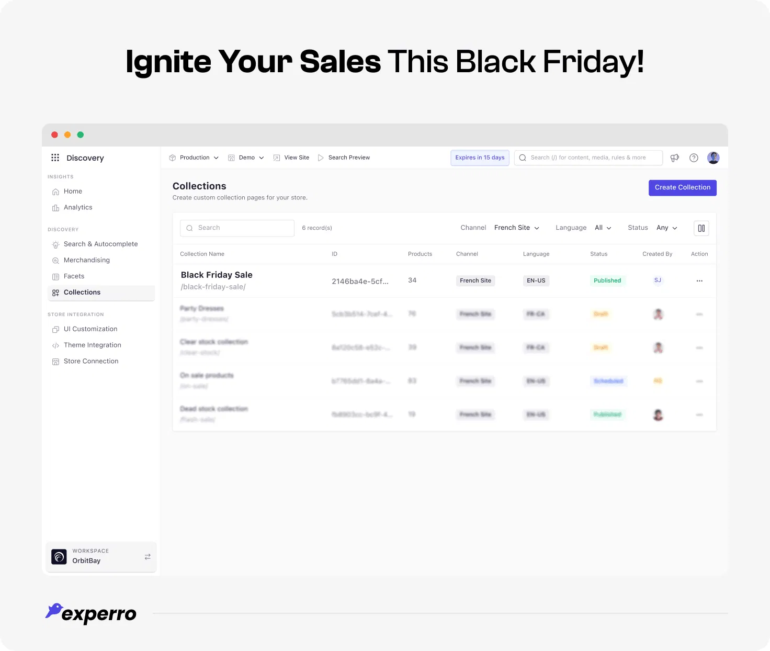
Task: Click the View Site link
Action: pos(296,158)
